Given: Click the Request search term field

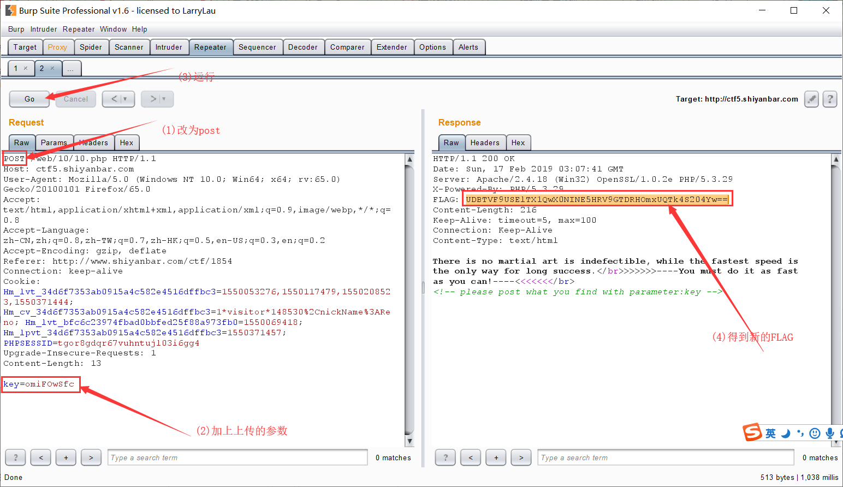Looking at the screenshot, I should (238, 458).
